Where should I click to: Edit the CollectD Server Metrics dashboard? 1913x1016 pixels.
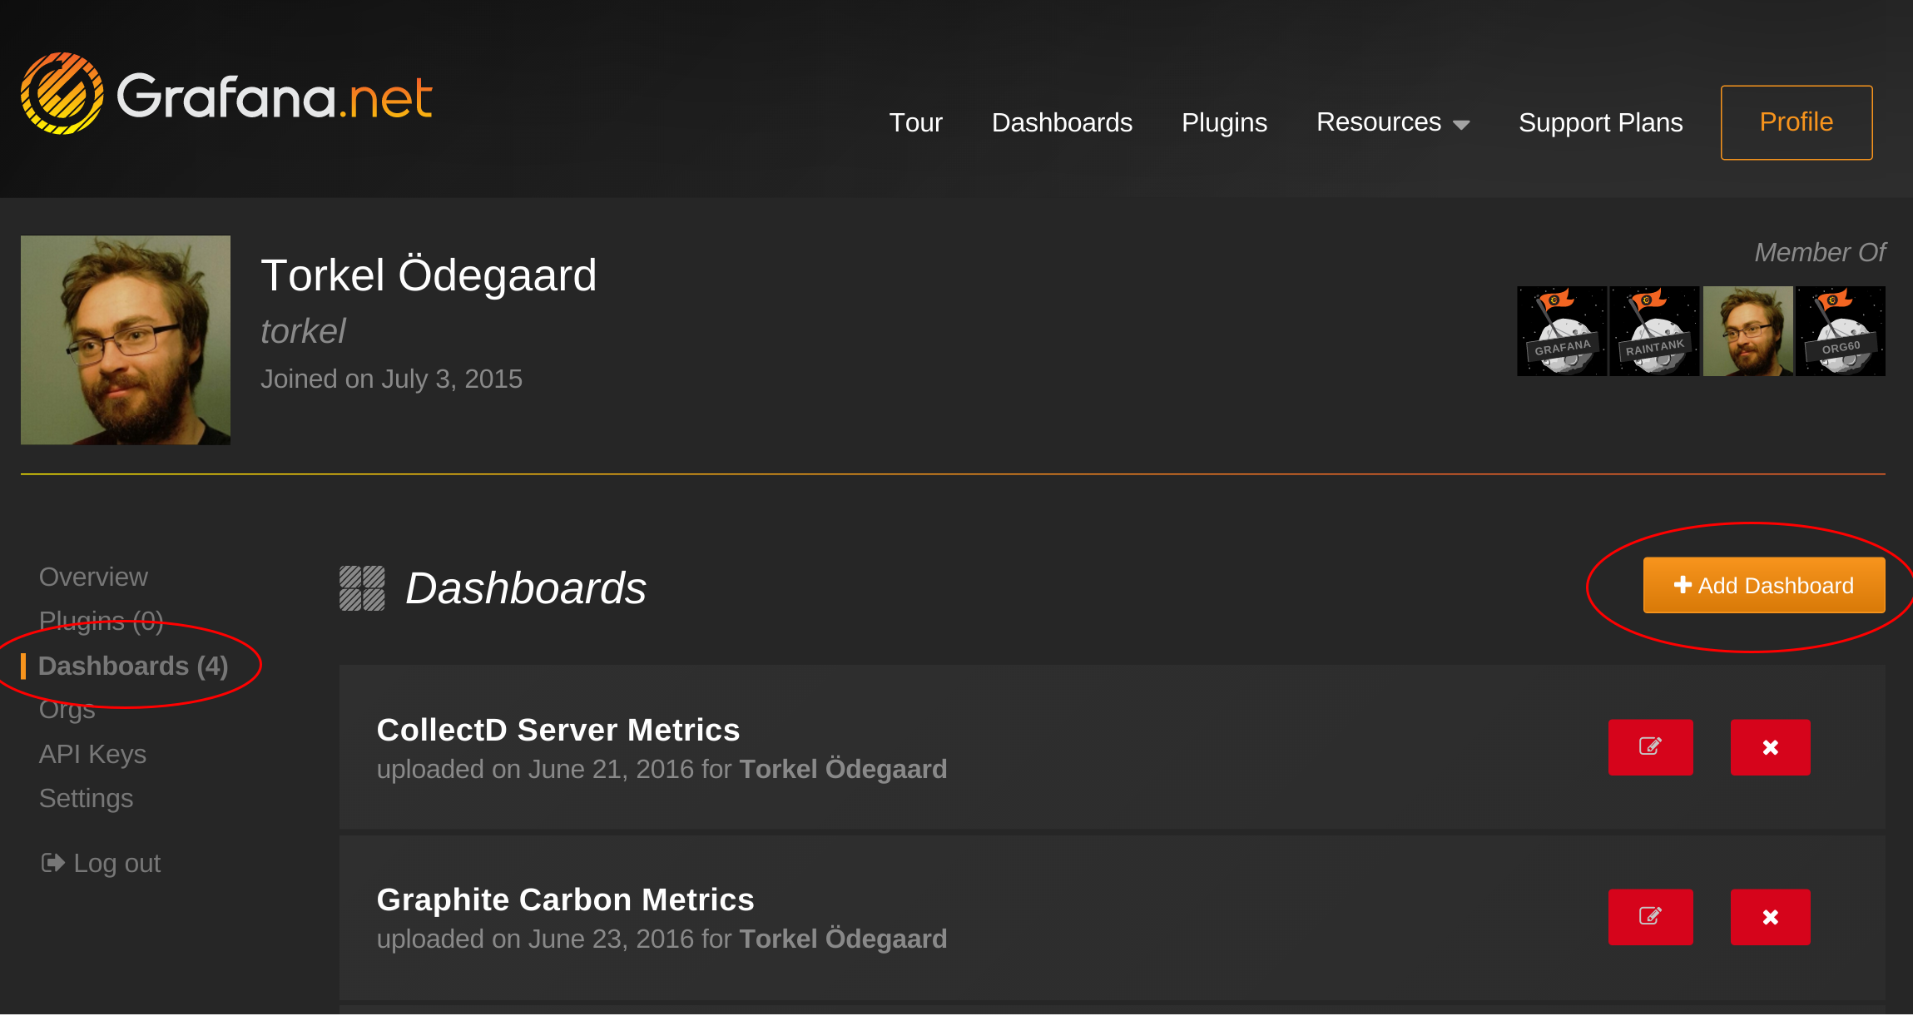(1650, 747)
